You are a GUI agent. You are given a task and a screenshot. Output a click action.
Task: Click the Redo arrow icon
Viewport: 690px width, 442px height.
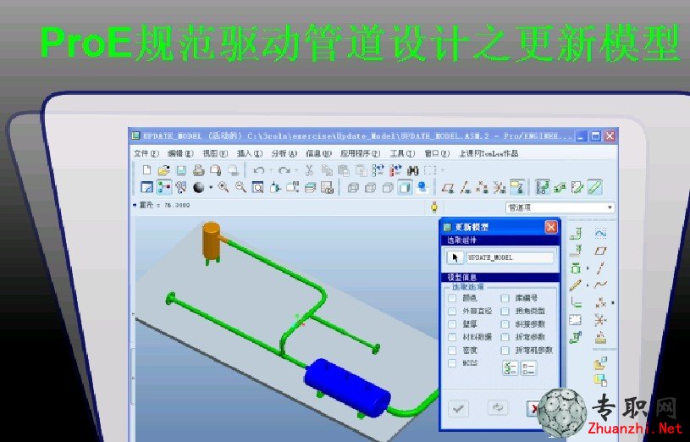284,170
